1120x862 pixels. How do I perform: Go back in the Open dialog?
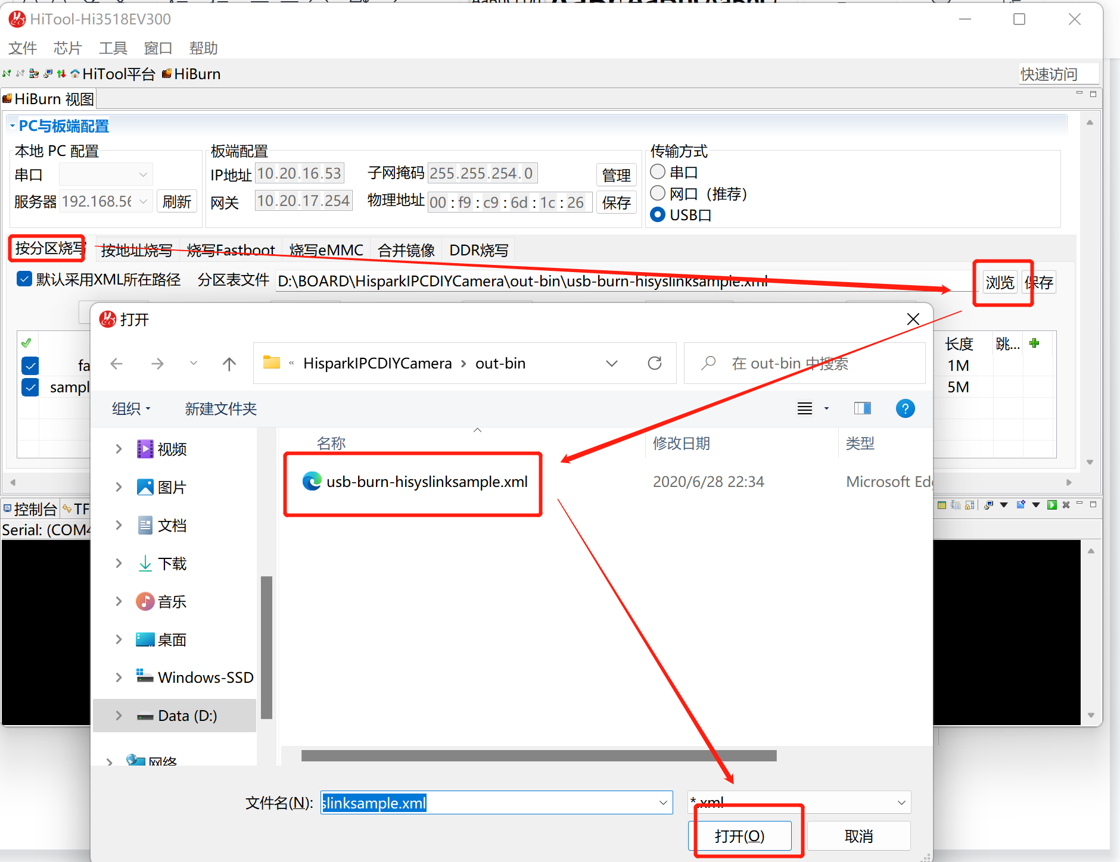click(117, 363)
